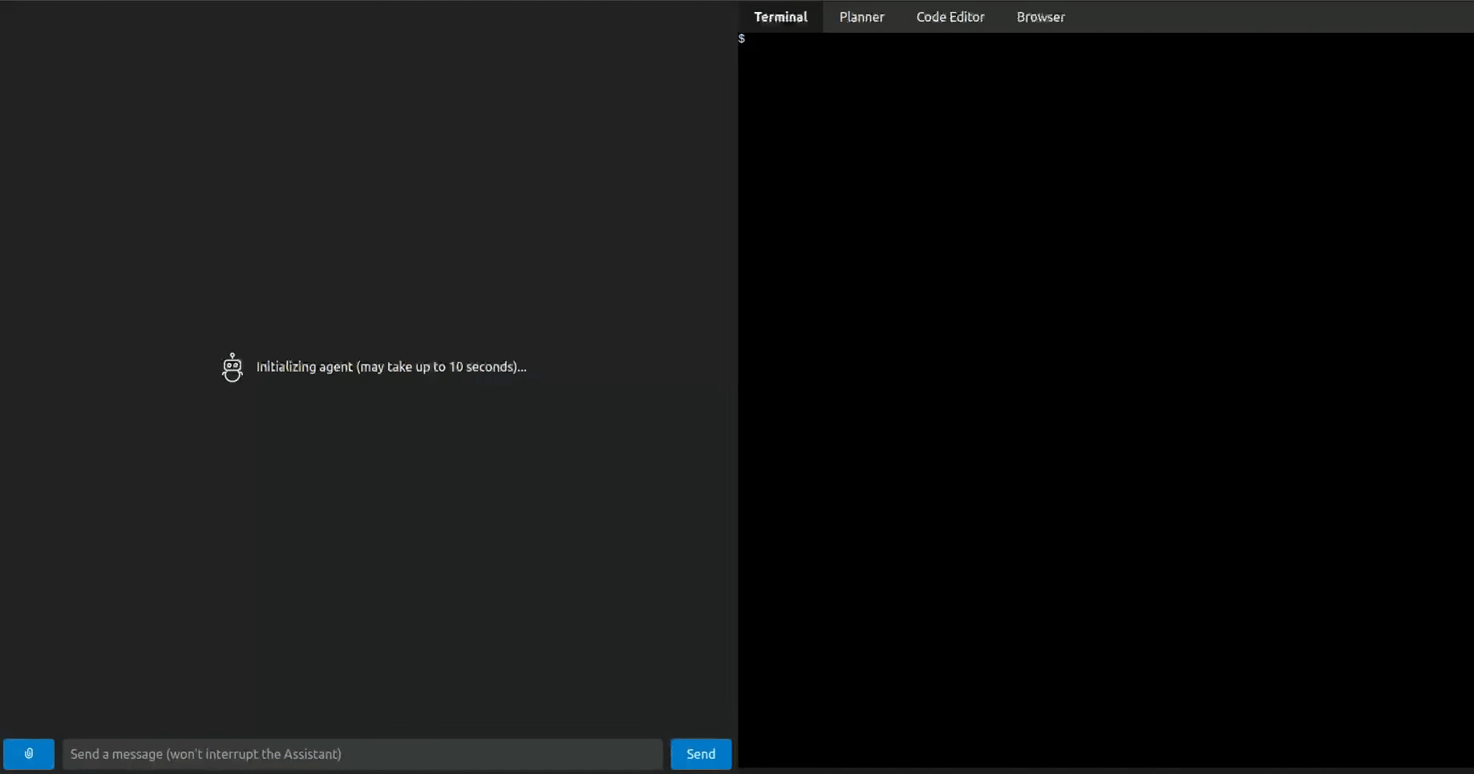The width and height of the screenshot is (1474, 774).
Task: Click the Initializing agent status text
Action: click(391, 367)
